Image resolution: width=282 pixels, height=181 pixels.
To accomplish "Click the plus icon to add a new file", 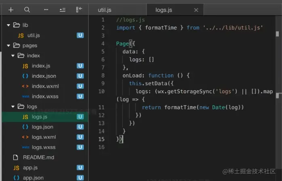I will point(11,10).
